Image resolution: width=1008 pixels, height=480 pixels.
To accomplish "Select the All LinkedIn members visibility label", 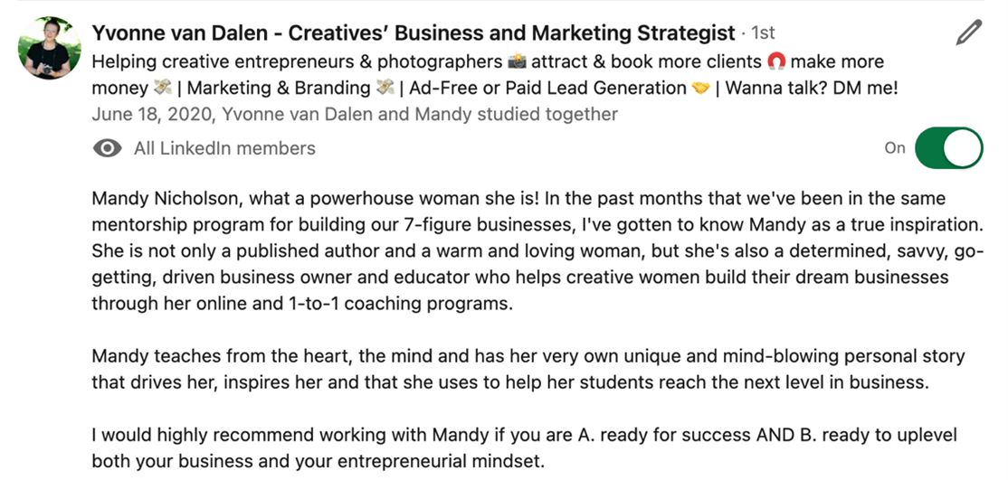I will pyautogui.click(x=224, y=149).
